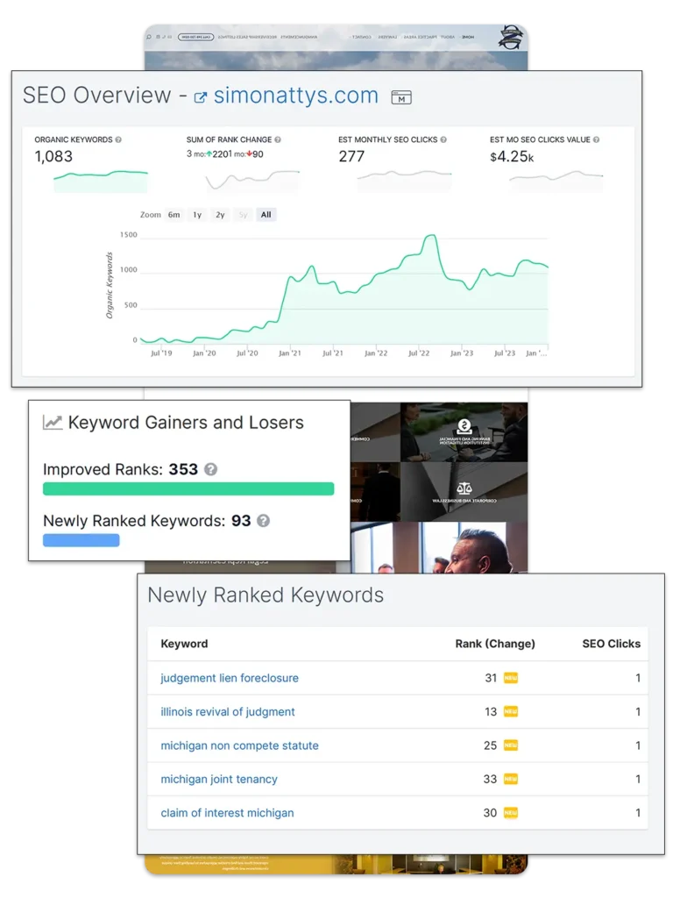Click the monthly 'M' calendar icon
Viewport: 673px width, 898px height.
(x=400, y=97)
